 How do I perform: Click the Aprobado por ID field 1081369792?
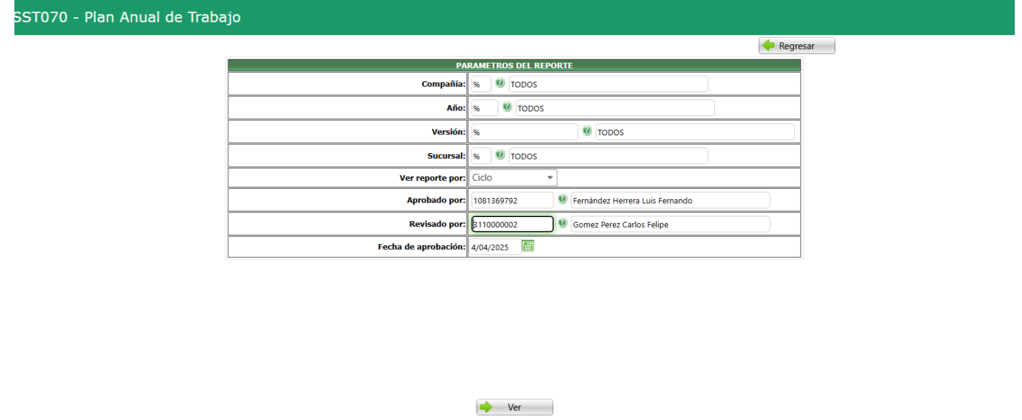512,200
